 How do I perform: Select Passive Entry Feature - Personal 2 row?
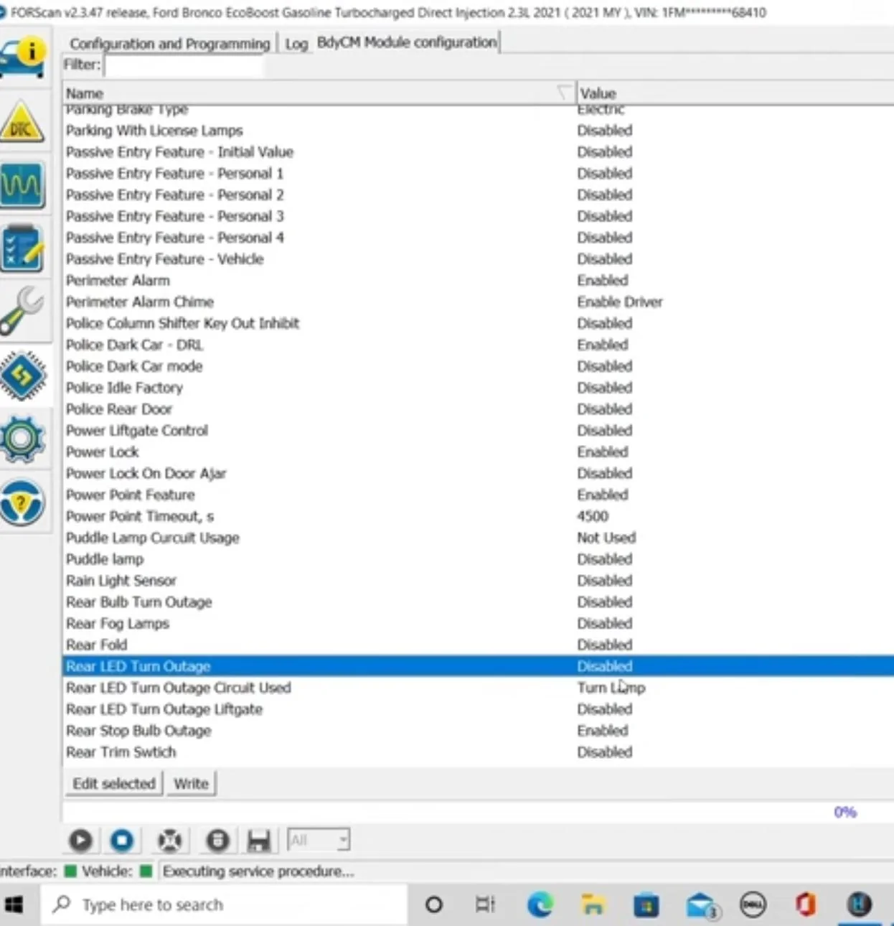[479, 195]
